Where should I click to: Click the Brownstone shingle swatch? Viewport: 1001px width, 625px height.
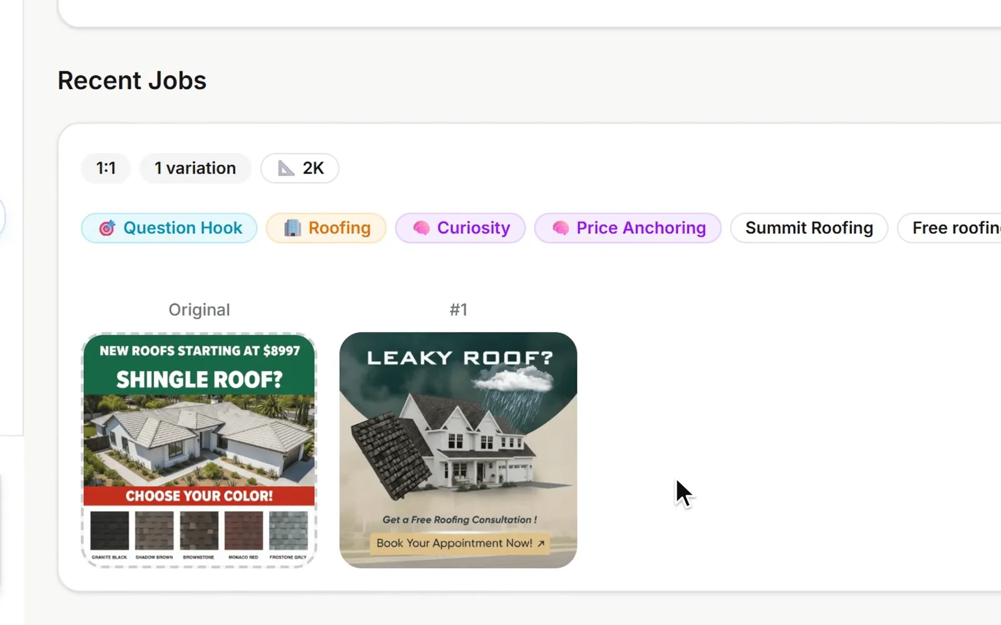199,531
